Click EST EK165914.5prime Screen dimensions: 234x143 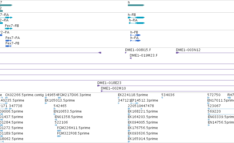click(x=129, y=142)
